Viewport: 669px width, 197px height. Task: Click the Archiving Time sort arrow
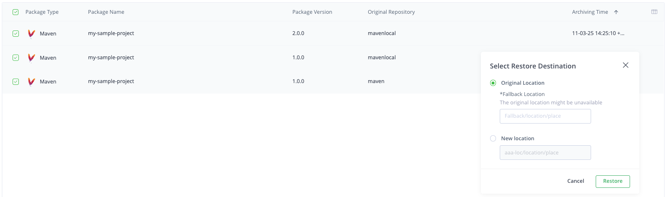pos(616,12)
